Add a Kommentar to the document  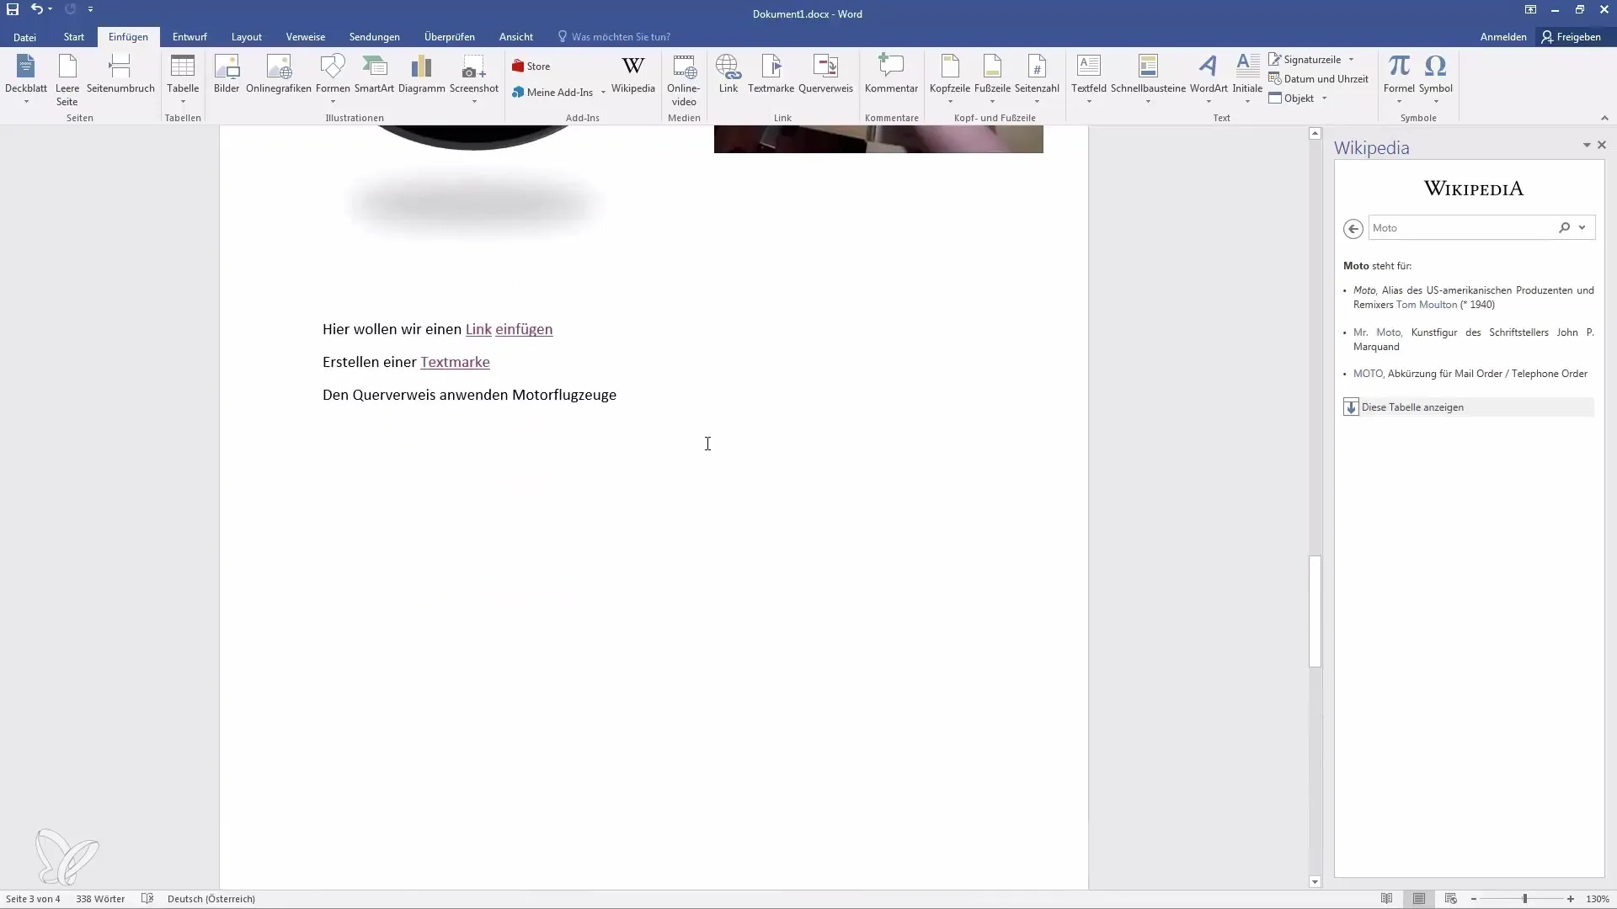point(891,74)
